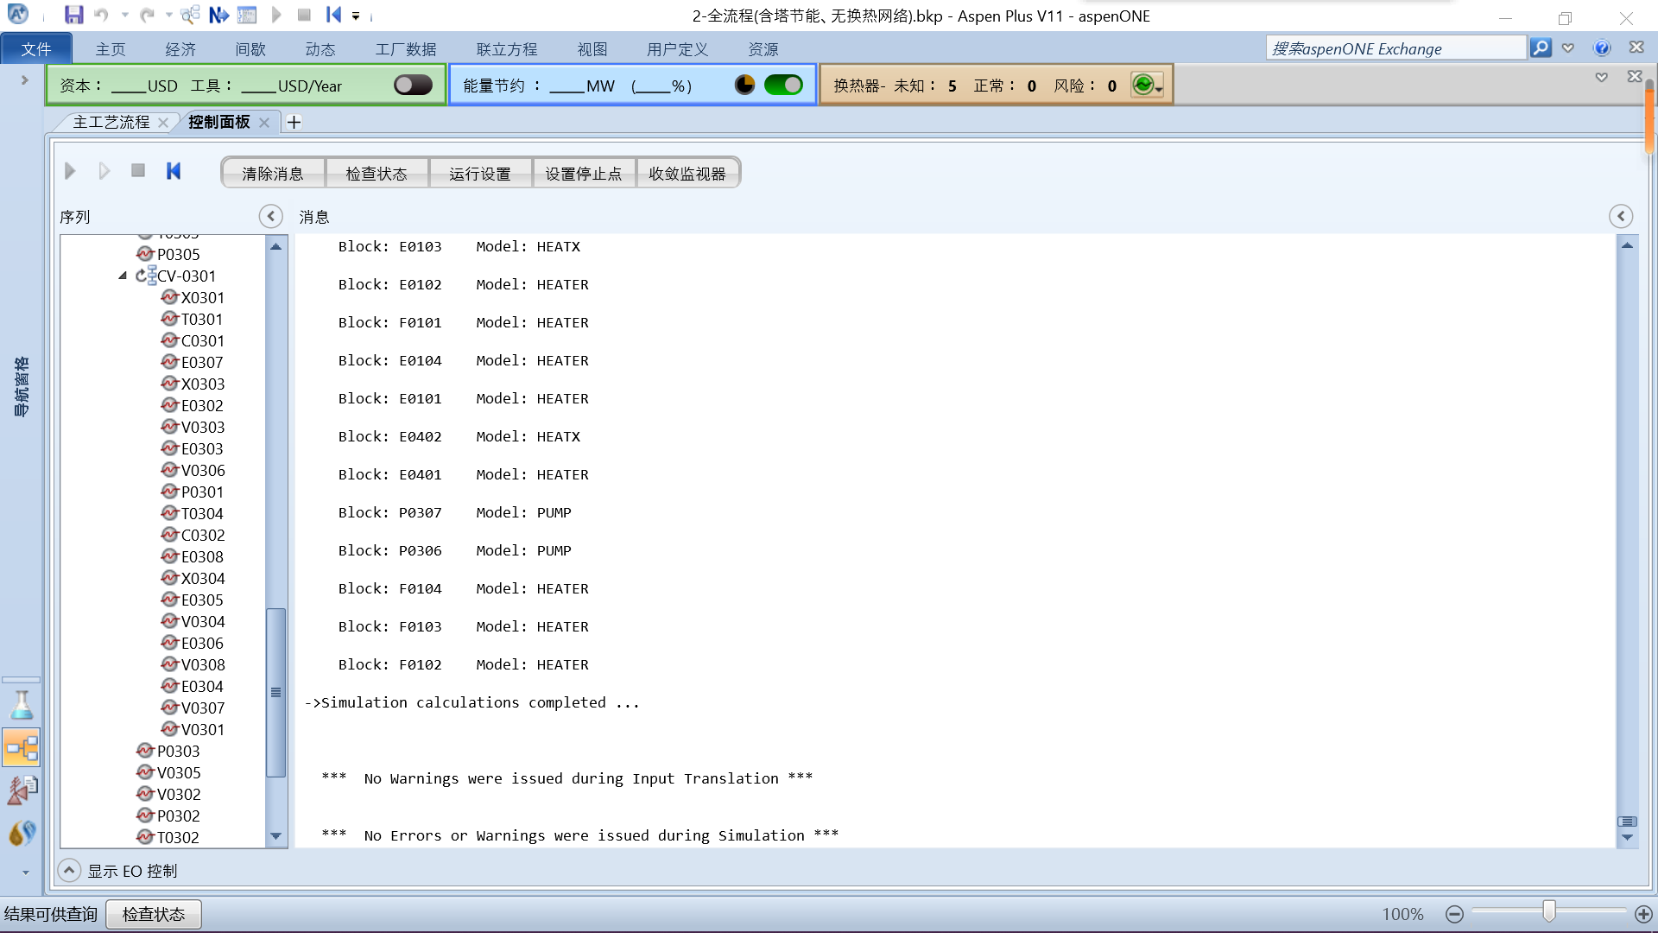This screenshot has height=933, width=1658.
Task: Click the zoom slider handle in status bar
Action: point(1548,911)
